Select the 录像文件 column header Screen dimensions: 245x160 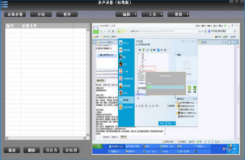47,26
